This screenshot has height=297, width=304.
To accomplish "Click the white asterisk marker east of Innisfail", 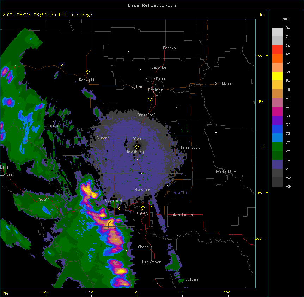I will pos(177,107).
